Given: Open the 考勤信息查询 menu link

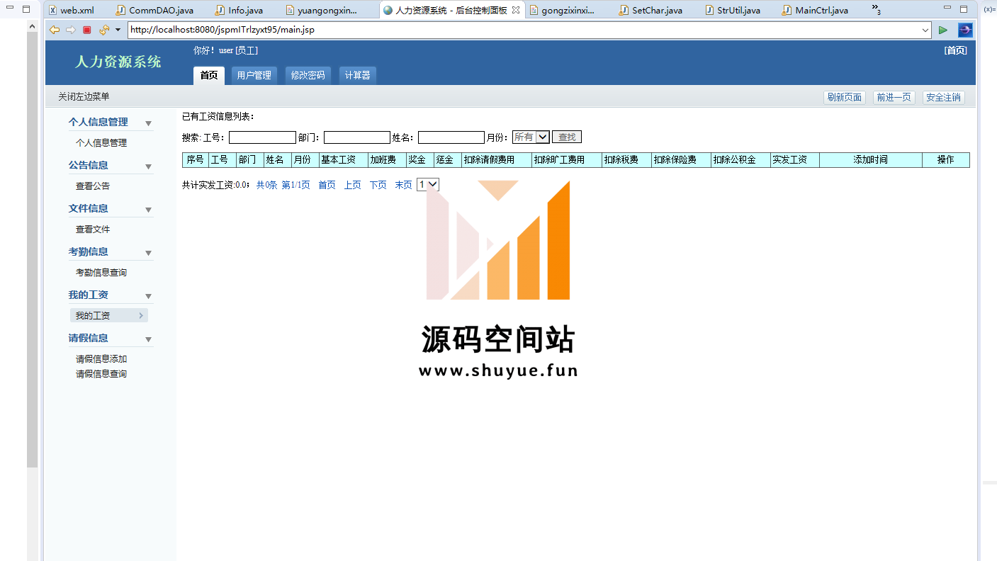Looking at the screenshot, I should click(101, 272).
